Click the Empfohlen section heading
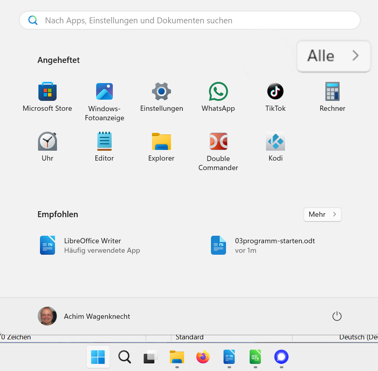The image size is (378, 371). [58, 214]
